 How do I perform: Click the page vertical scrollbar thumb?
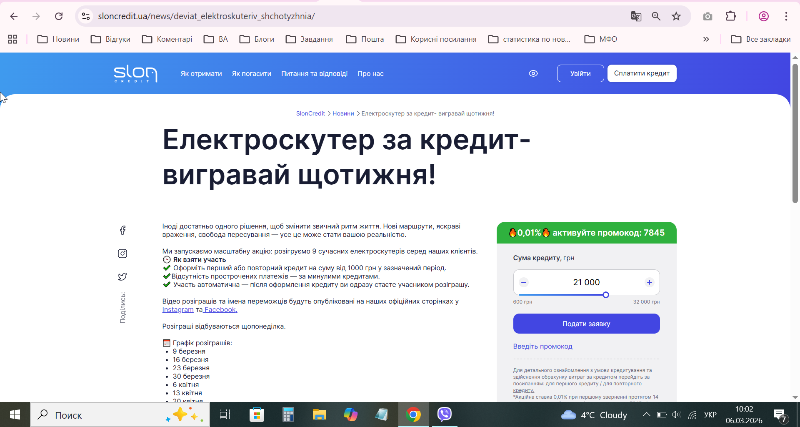tap(795, 133)
